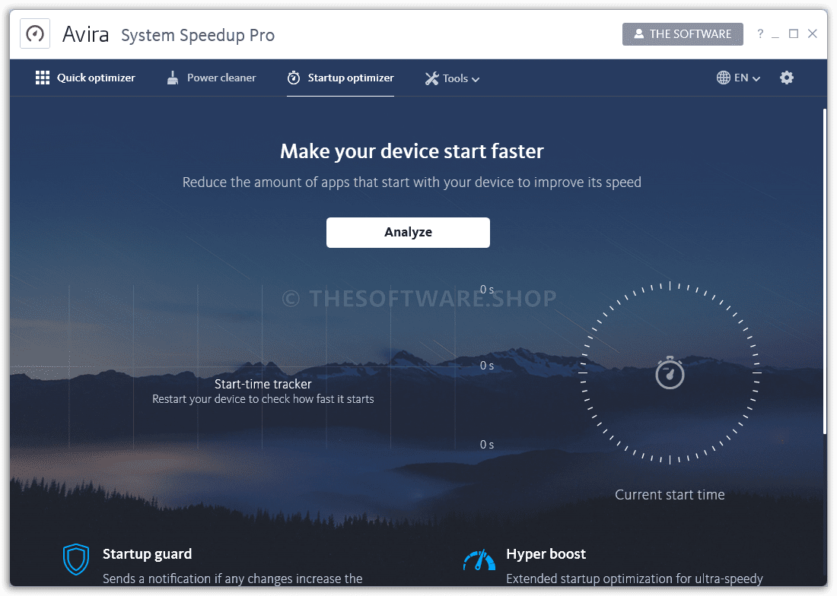Click the vertical scrollbar
The width and height of the screenshot is (837, 596).
coord(824,272)
